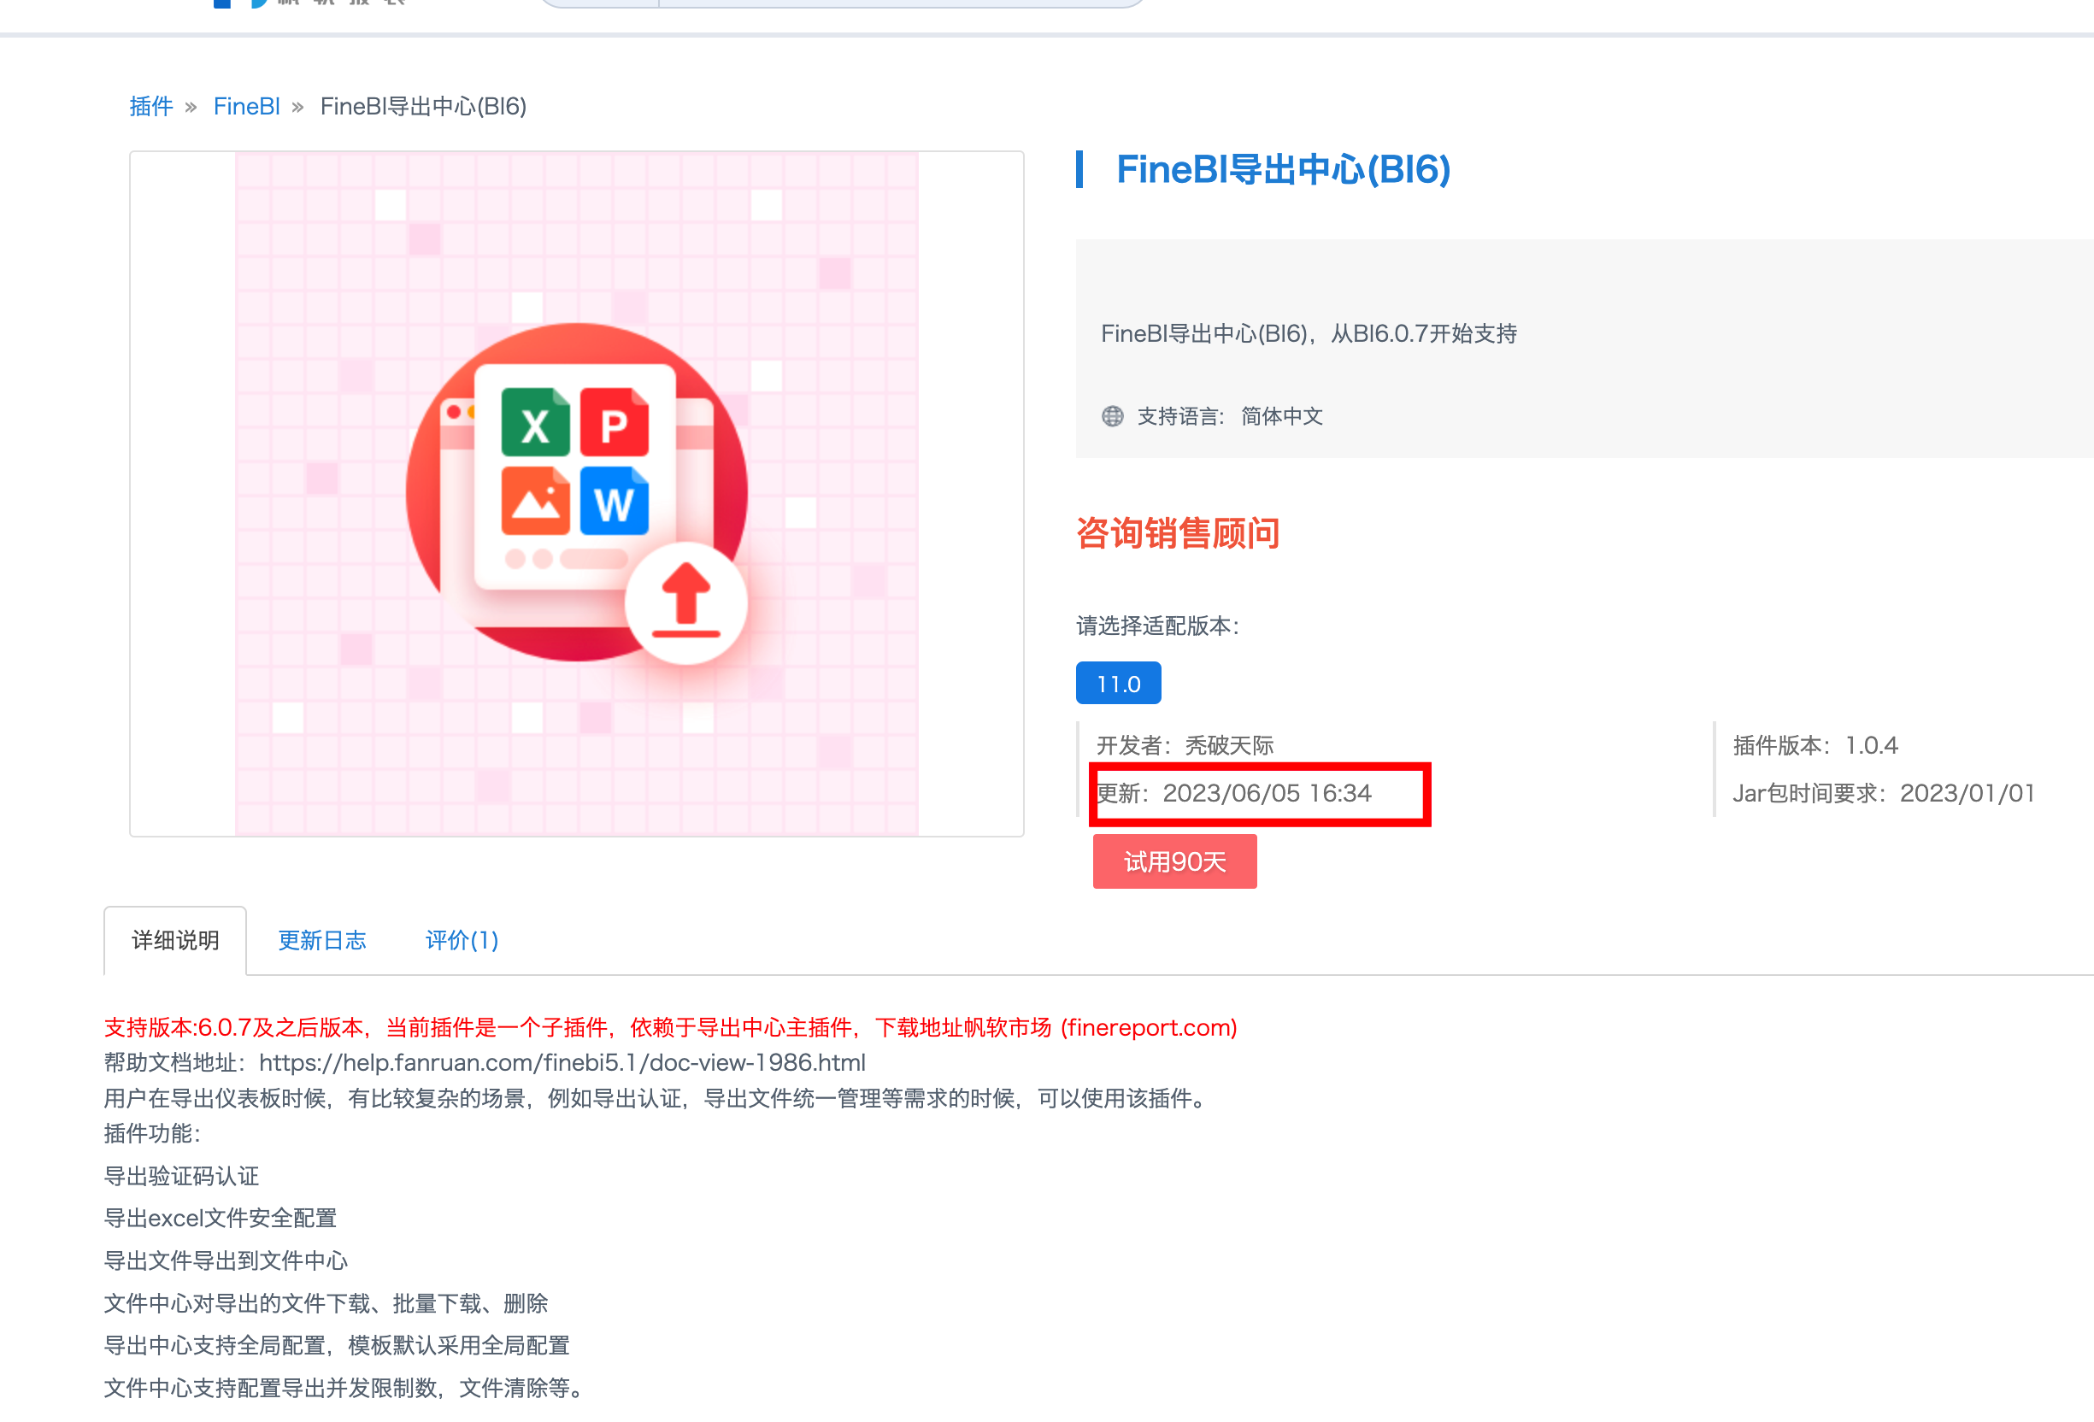The width and height of the screenshot is (2094, 1422).
Task: Click the 导出验证码认证 feature line
Action: click(181, 1176)
